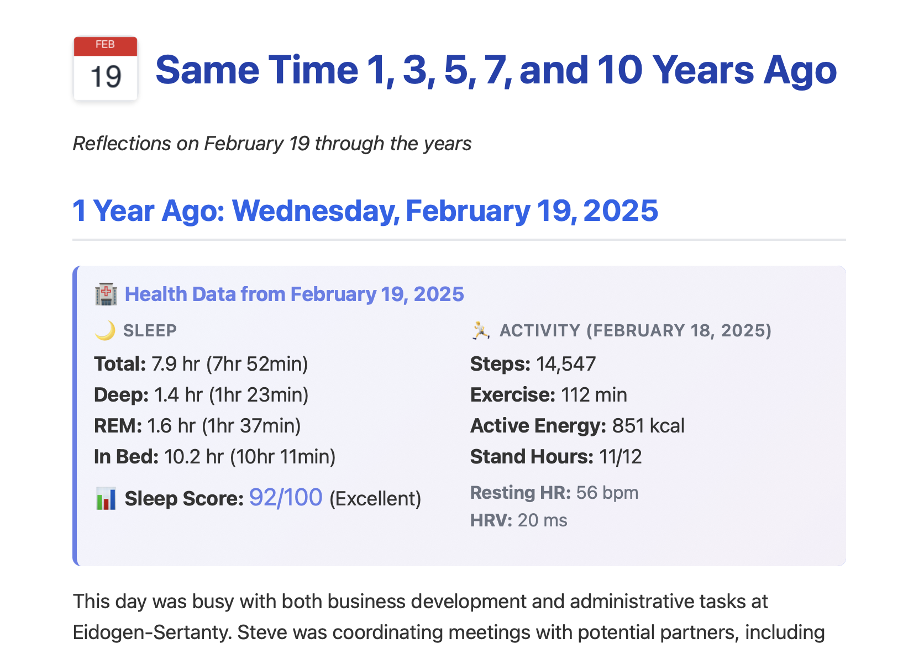Click the Stand Hours 11/12 line
The height and width of the screenshot is (654, 903).
pos(555,457)
